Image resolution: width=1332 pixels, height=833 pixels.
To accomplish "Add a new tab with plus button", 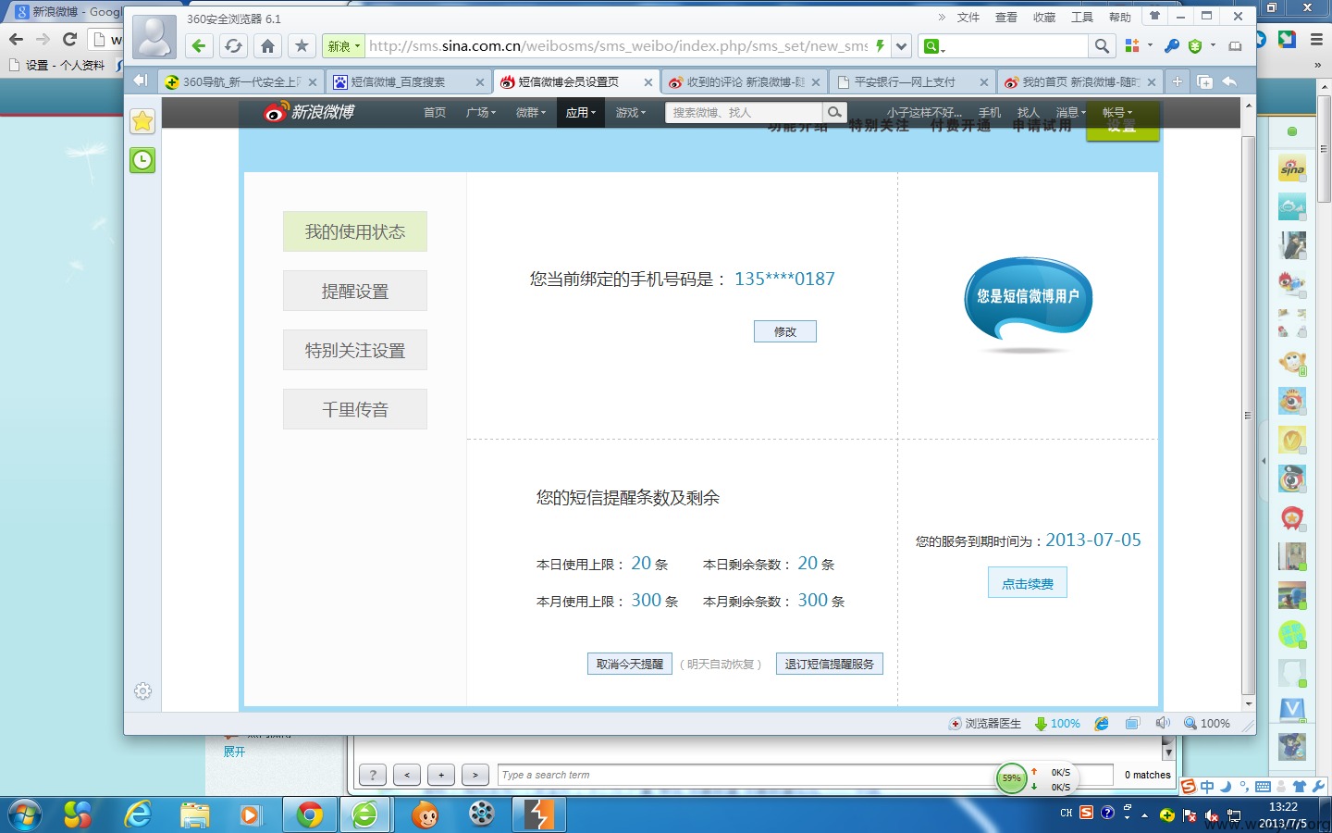I will click(1177, 81).
